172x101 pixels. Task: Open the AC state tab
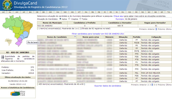(x=3, y=12)
